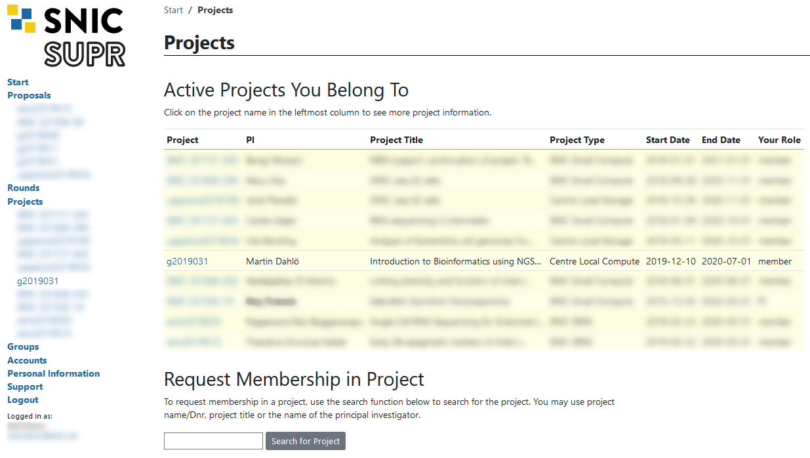This screenshot has height=458, width=810.
Task: Click the PI column header
Action: point(250,140)
